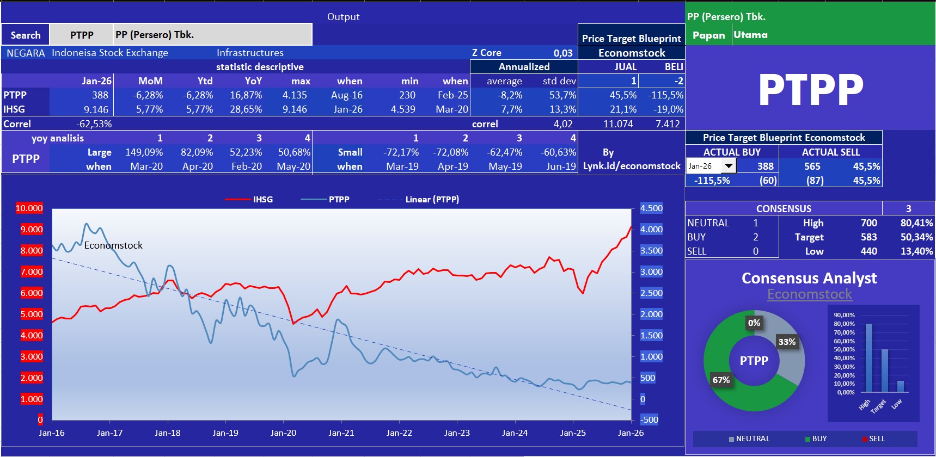Select the Papan label in green header
The width and height of the screenshot is (936, 457).
(x=708, y=35)
